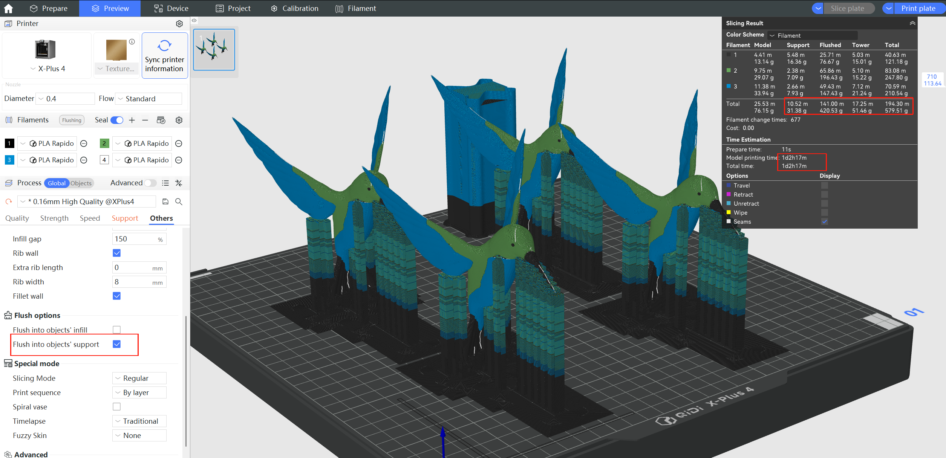946x458 pixels.
Task: Select Global process scope
Action: point(57,183)
